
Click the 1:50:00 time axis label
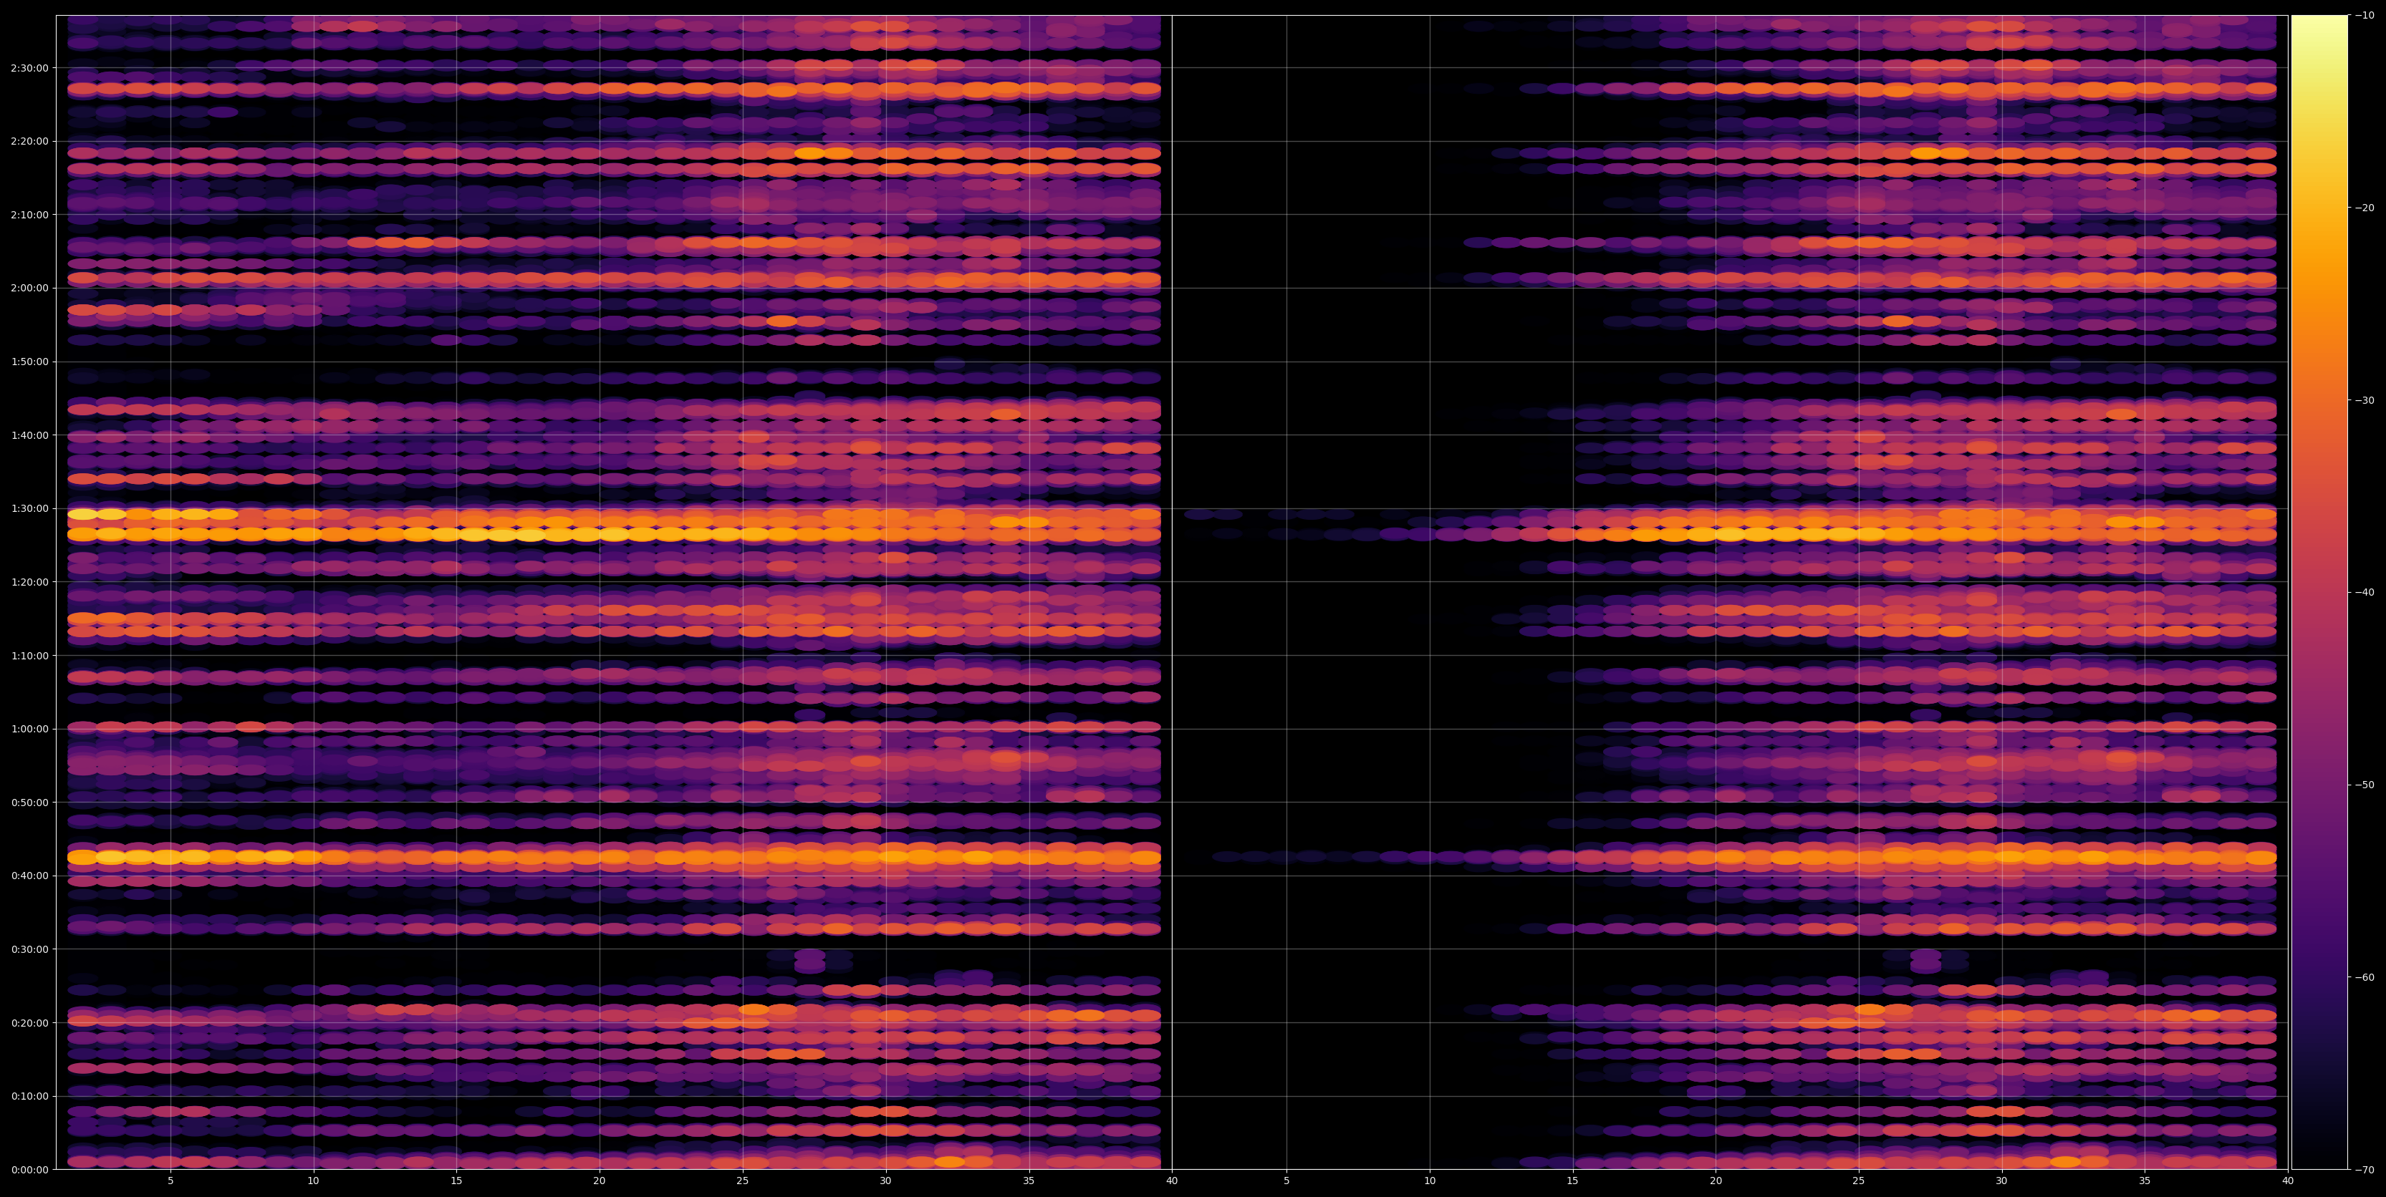29,361
